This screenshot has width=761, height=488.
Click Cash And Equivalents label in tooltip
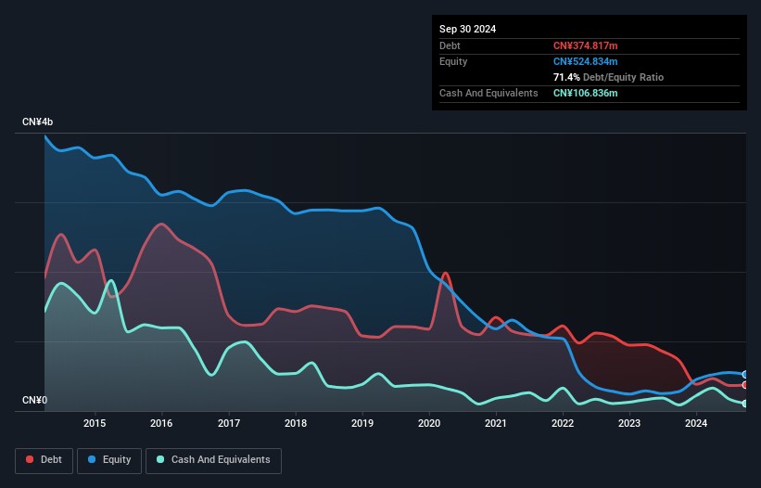pyautogui.click(x=488, y=93)
